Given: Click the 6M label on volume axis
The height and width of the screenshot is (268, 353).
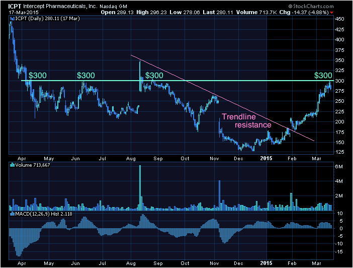Looking at the screenshot, I should (x=338, y=166).
